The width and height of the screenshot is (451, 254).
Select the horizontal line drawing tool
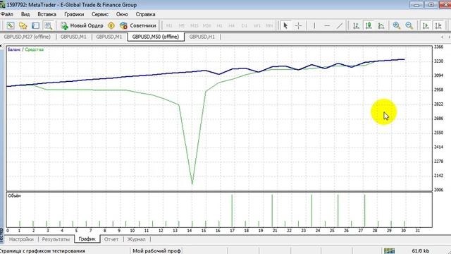tap(327, 25)
